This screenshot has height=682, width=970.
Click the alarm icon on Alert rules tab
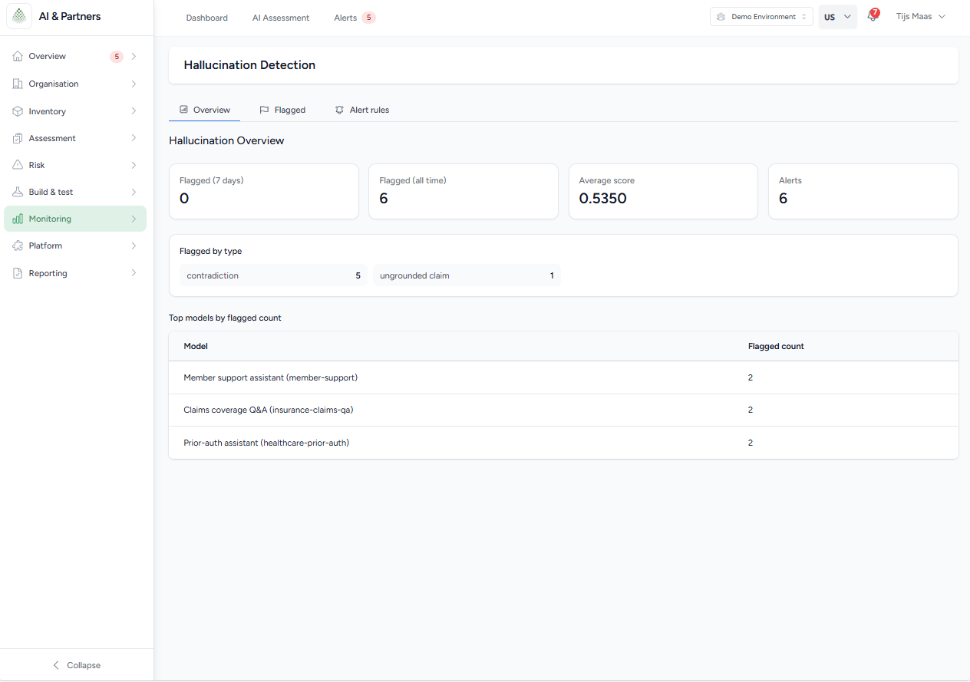(x=339, y=110)
